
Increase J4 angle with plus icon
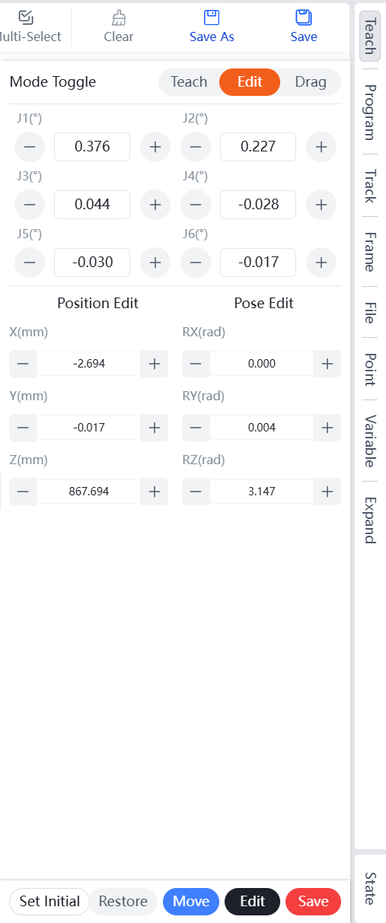[321, 205]
